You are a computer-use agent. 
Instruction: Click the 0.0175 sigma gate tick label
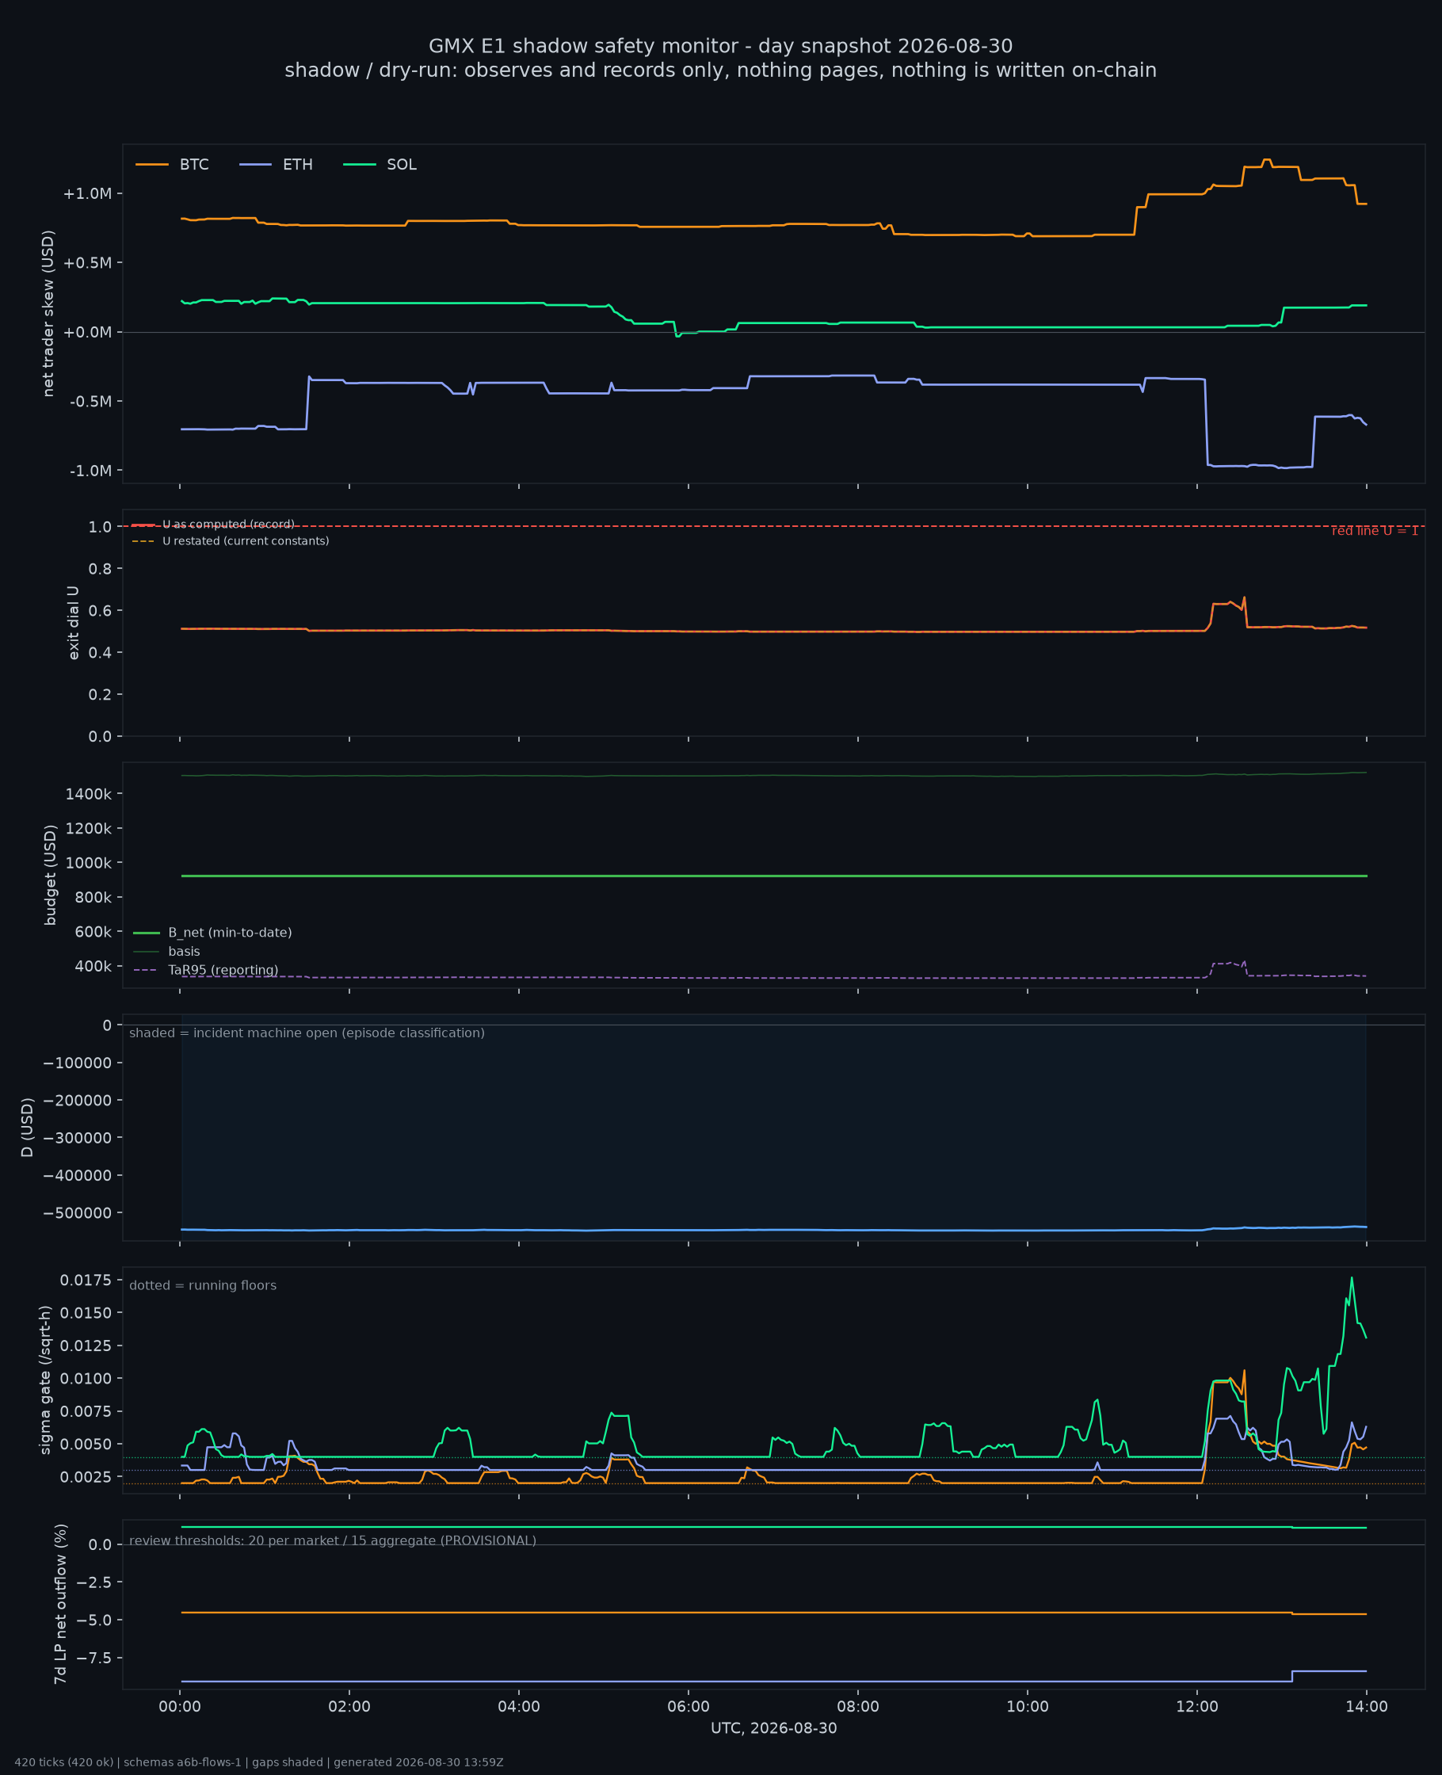click(x=86, y=1280)
